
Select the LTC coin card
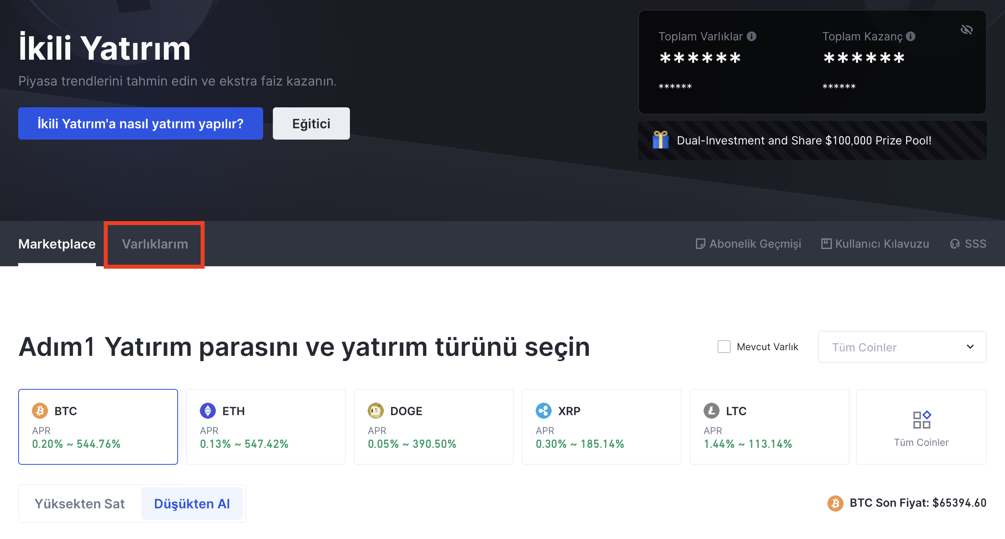769,426
